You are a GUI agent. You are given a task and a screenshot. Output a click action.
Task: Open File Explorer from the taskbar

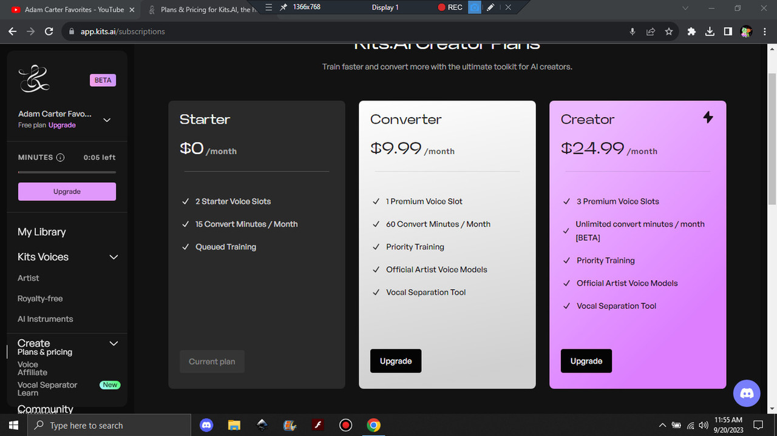pos(234,425)
